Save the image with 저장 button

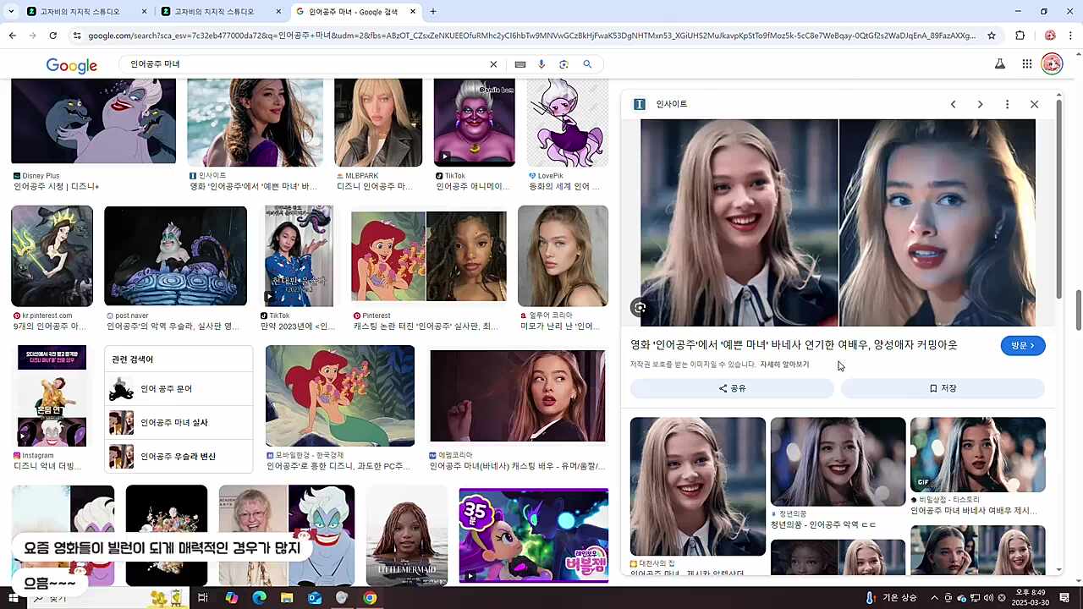(943, 388)
